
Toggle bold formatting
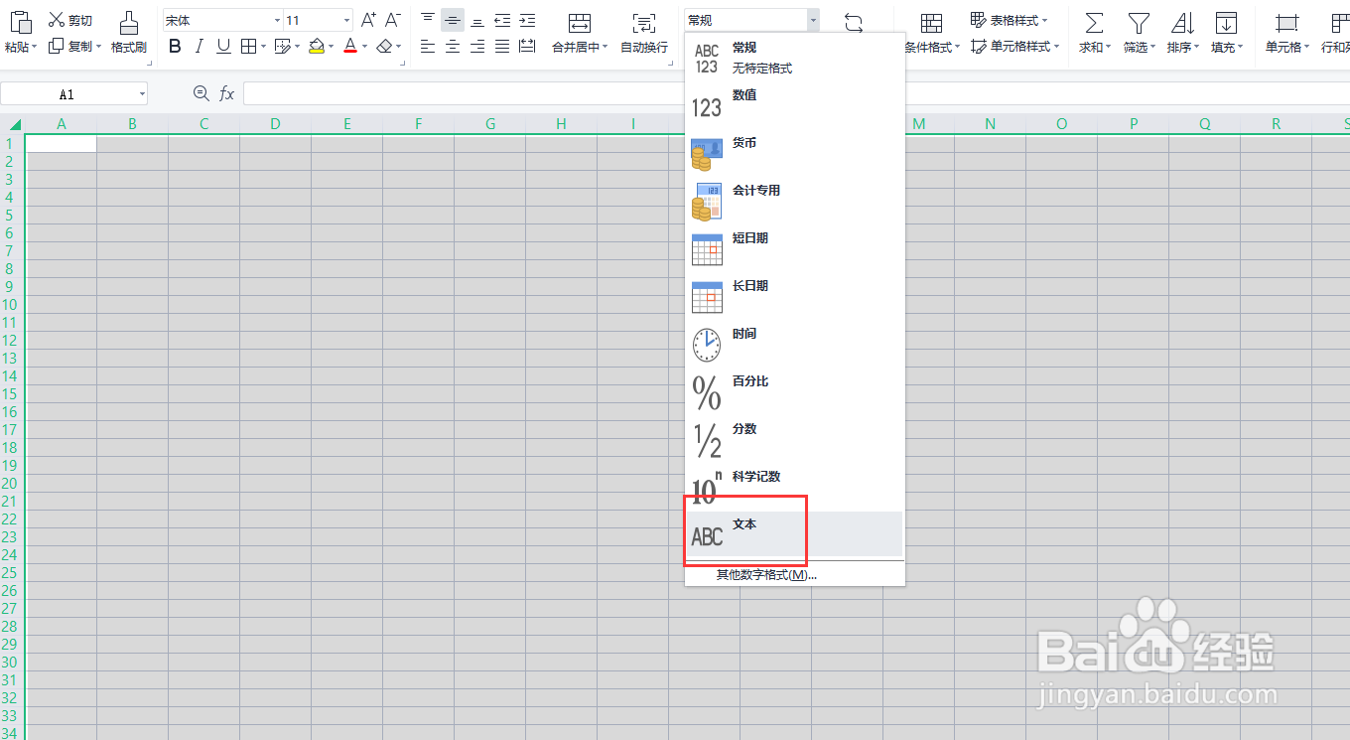point(176,46)
